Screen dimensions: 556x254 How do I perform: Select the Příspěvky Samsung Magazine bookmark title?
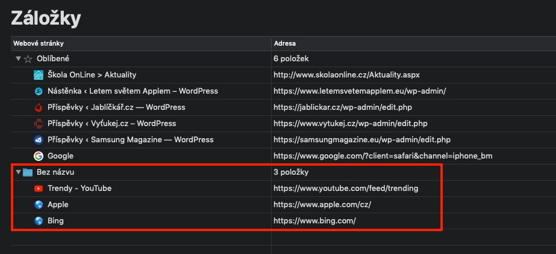130,140
